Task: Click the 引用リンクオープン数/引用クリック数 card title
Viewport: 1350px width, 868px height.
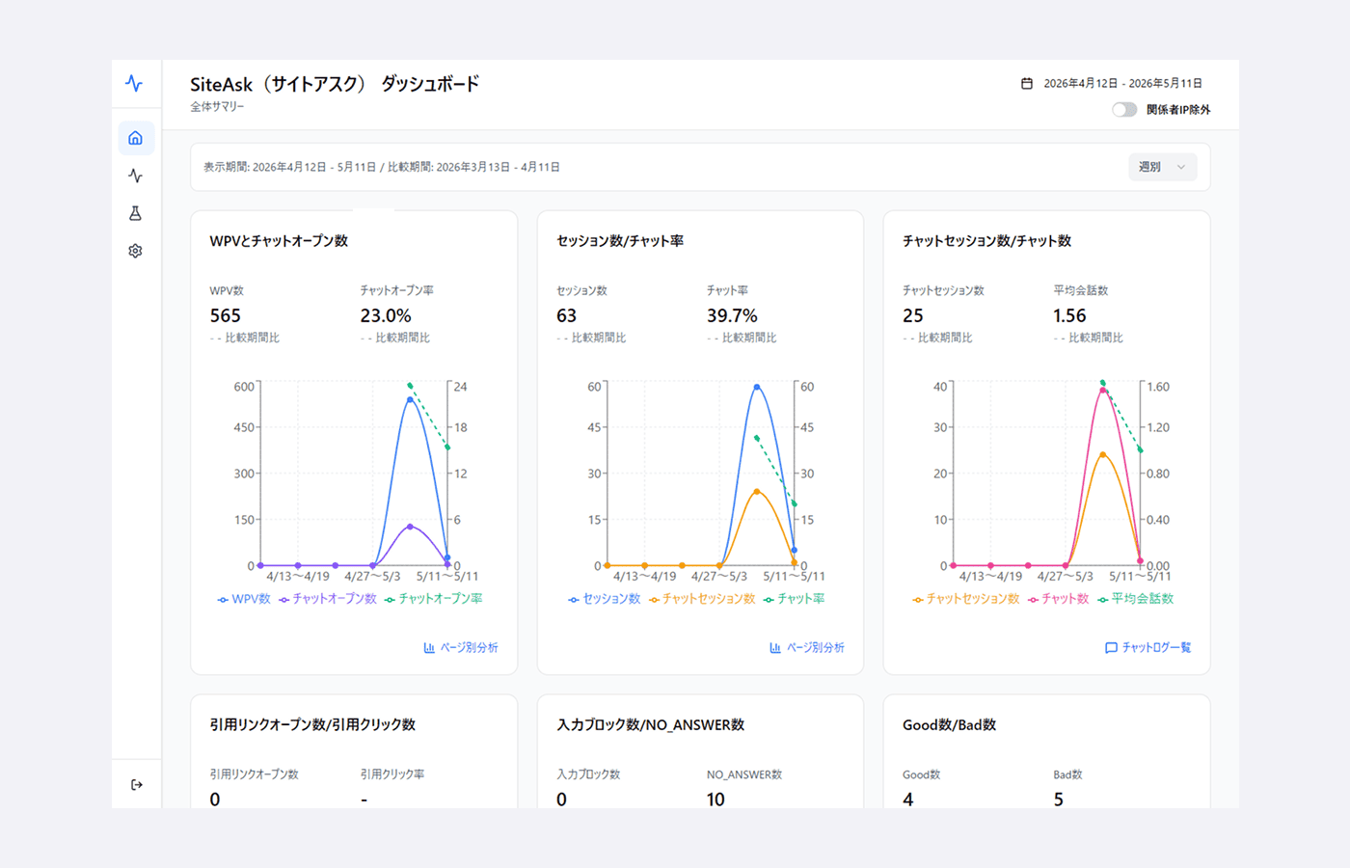Action: 312,725
